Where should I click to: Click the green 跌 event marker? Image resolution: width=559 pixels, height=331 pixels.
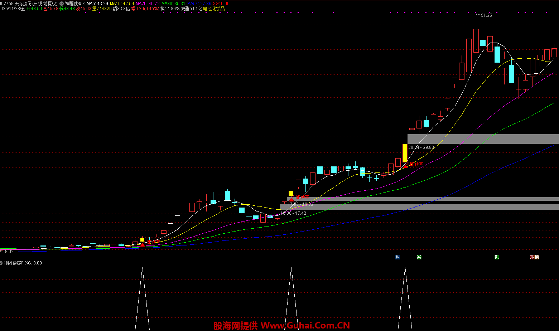(497, 257)
